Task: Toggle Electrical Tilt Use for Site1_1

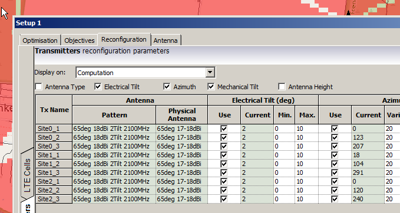Action: click(x=224, y=155)
